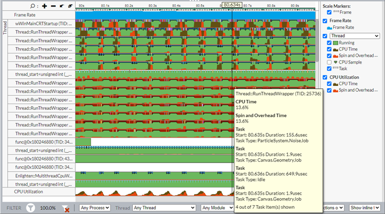The width and height of the screenshot is (385, 214).
Task: Toggle the Running checkbox under Thread
Action: coord(329,43)
